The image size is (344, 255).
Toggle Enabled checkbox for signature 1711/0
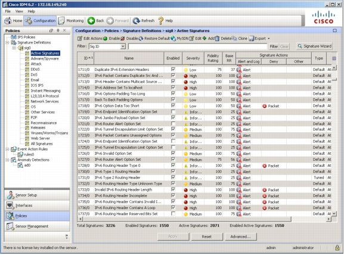[x=173, y=69]
